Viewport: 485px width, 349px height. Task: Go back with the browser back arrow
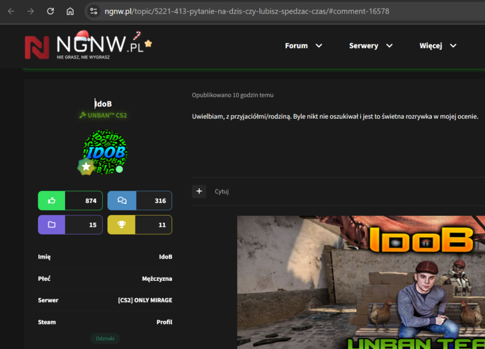pos(11,12)
